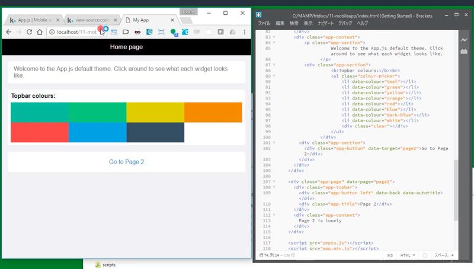This screenshot has width=474, height=269.
Task: Collapse code fold at line 83
Action: tap(274, 37)
